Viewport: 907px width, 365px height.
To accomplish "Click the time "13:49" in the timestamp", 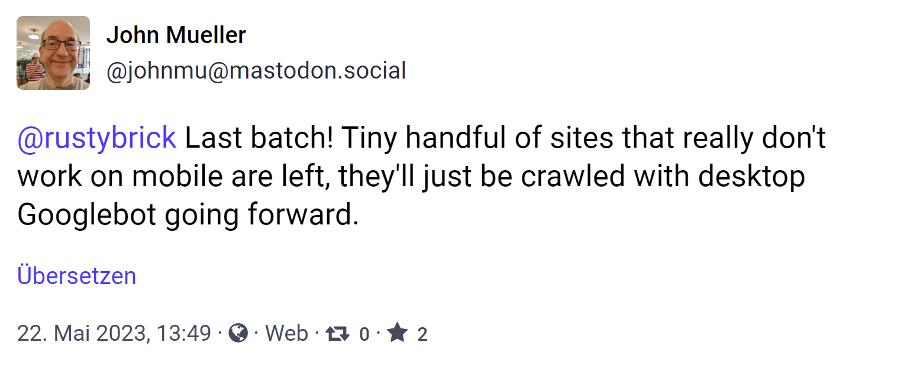I will pyautogui.click(x=183, y=334).
